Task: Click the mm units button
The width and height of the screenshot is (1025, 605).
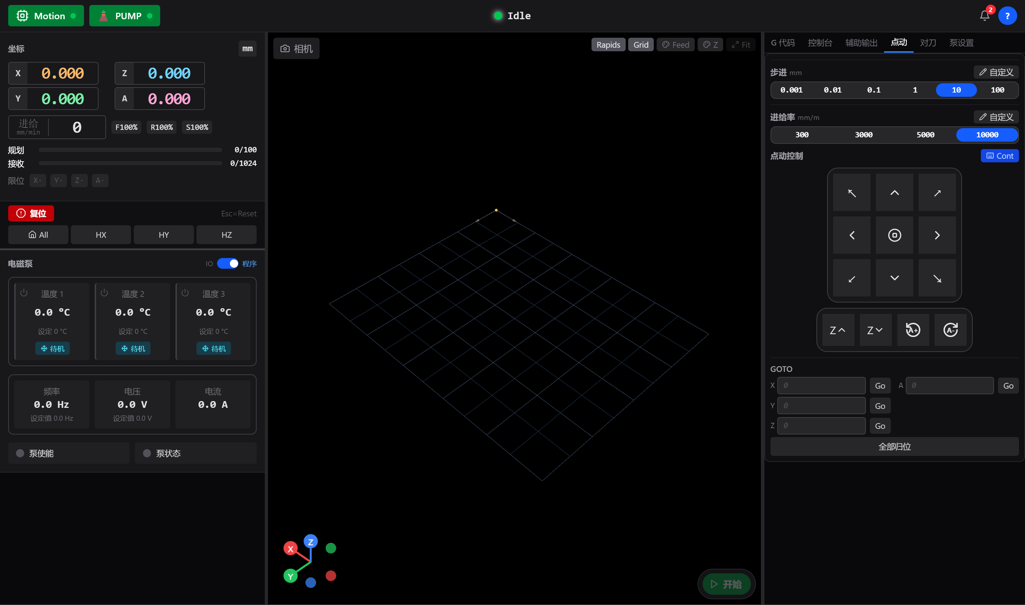Action: coord(247,49)
